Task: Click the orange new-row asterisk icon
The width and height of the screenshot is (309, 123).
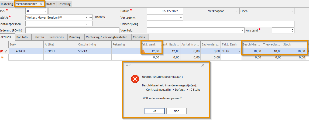Action: [x=2, y=57]
